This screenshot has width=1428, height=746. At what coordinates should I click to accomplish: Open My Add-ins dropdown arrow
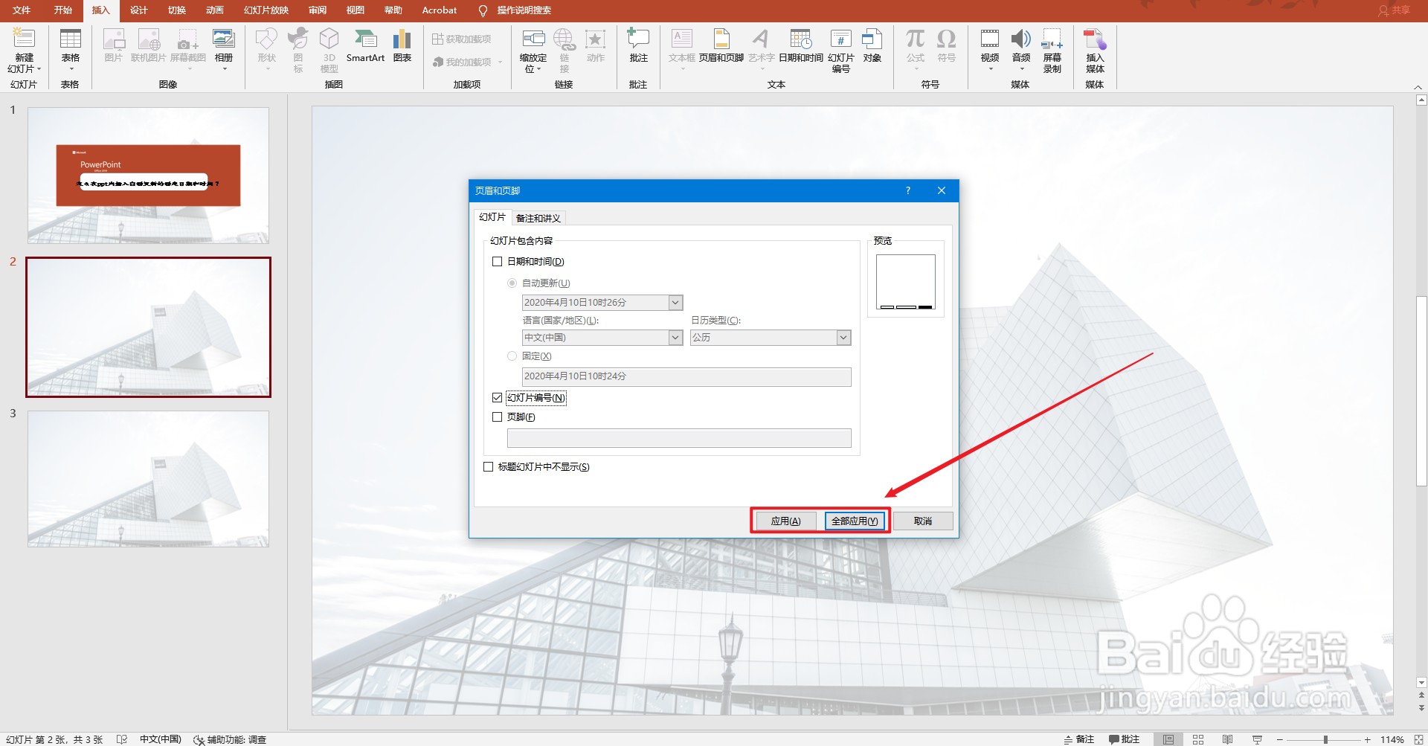pyautogui.click(x=501, y=62)
